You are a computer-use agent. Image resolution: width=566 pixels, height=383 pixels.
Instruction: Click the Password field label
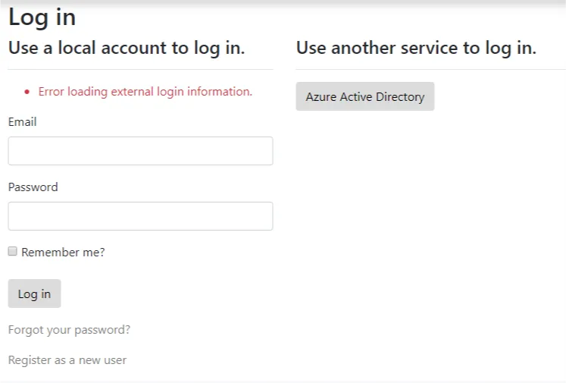[x=33, y=187]
